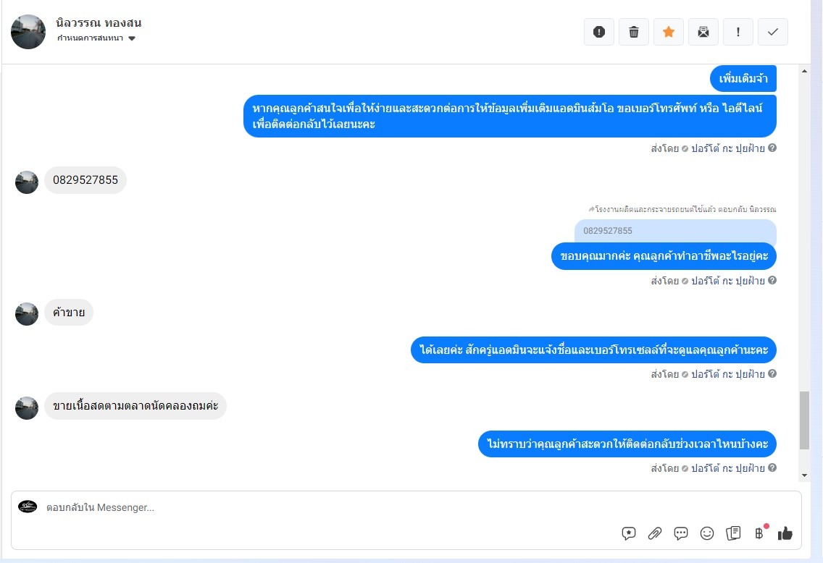
Task: Open the emoji picker smiley icon
Action: click(707, 533)
